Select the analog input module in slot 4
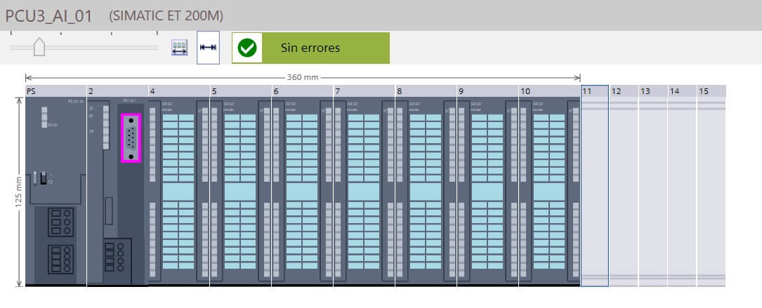Viewport: 762px width, 308px height. tap(178, 191)
